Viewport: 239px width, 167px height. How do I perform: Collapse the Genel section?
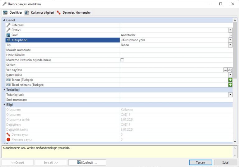(x=4, y=20)
